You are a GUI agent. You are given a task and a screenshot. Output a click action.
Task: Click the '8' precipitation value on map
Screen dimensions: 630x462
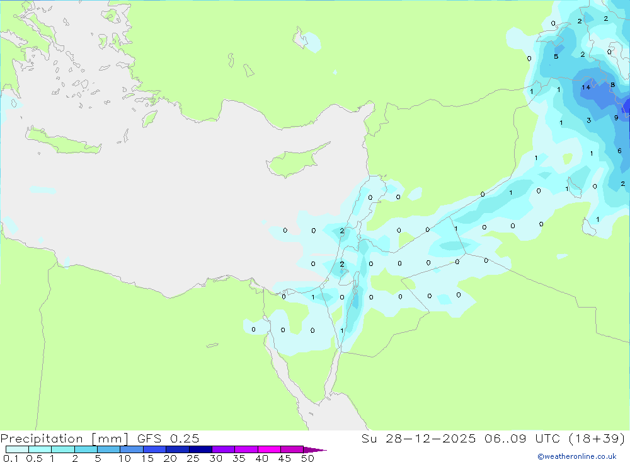pos(613,85)
